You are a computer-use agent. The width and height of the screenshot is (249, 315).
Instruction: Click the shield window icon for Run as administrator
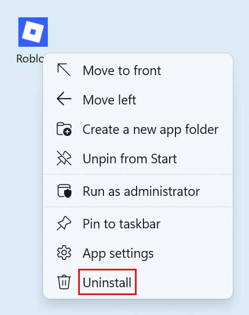tap(64, 191)
